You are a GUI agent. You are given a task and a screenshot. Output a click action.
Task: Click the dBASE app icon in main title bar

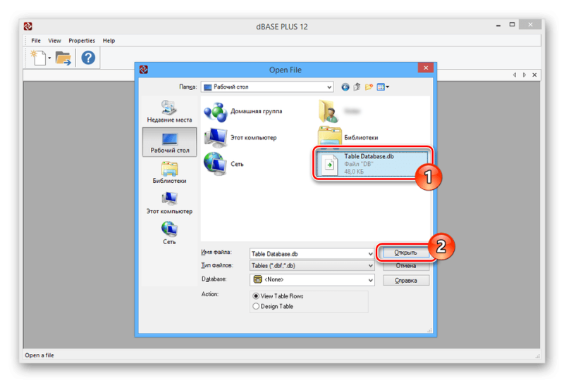pyautogui.click(x=28, y=26)
